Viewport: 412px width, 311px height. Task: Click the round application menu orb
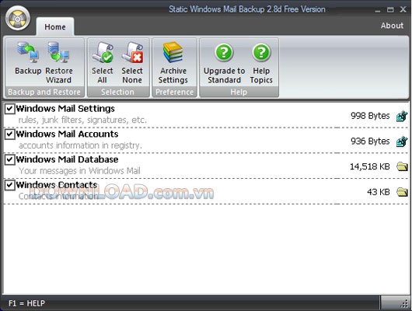pos(18,18)
